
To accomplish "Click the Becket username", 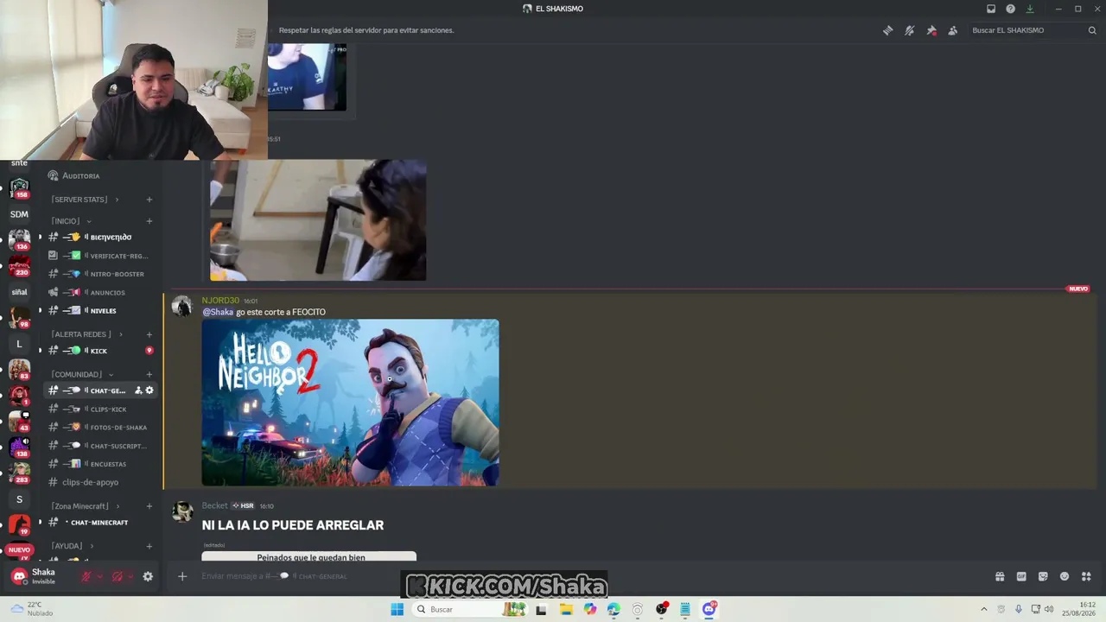I will [214, 505].
